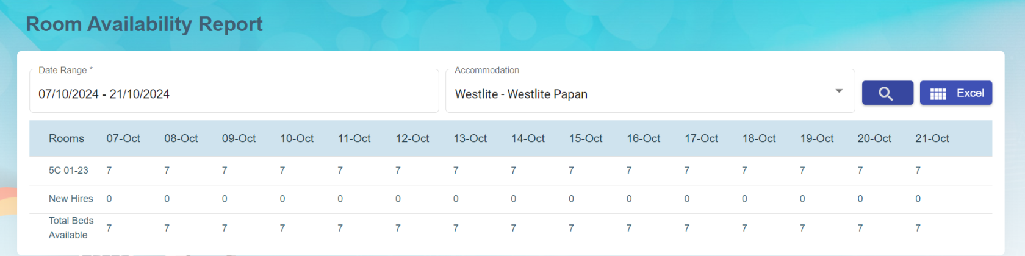Image resolution: width=1025 pixels, height=256 pixels.
Task: Click the 21-Oct column header
Action: [932, 138]
